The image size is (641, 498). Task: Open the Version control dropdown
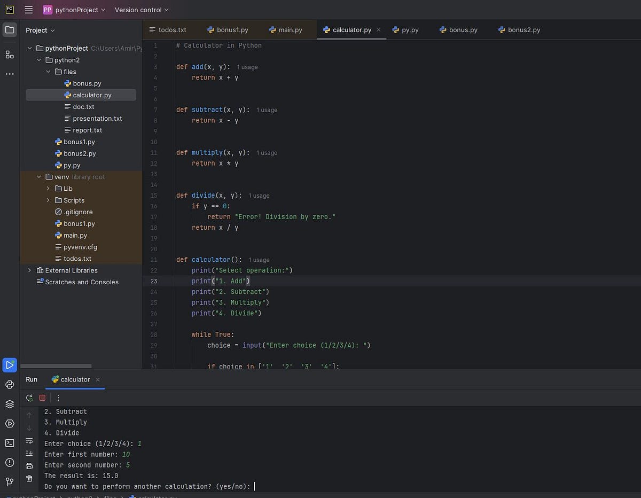point(142,10)
